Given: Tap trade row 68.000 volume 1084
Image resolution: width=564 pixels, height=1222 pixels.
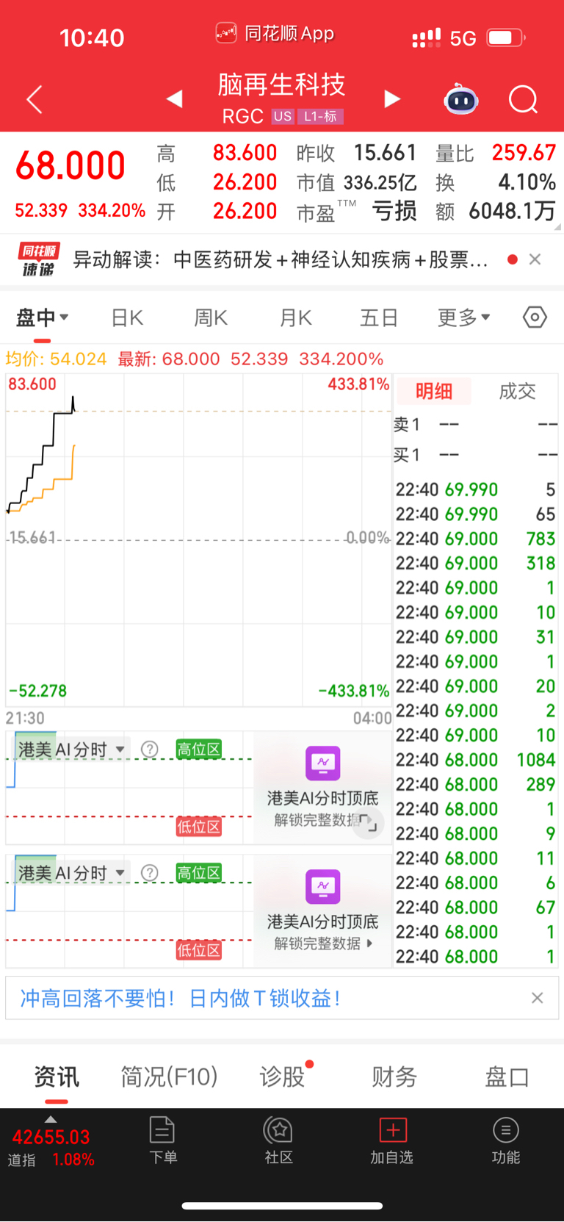Looking at the screenshot, I should point(475,759).
